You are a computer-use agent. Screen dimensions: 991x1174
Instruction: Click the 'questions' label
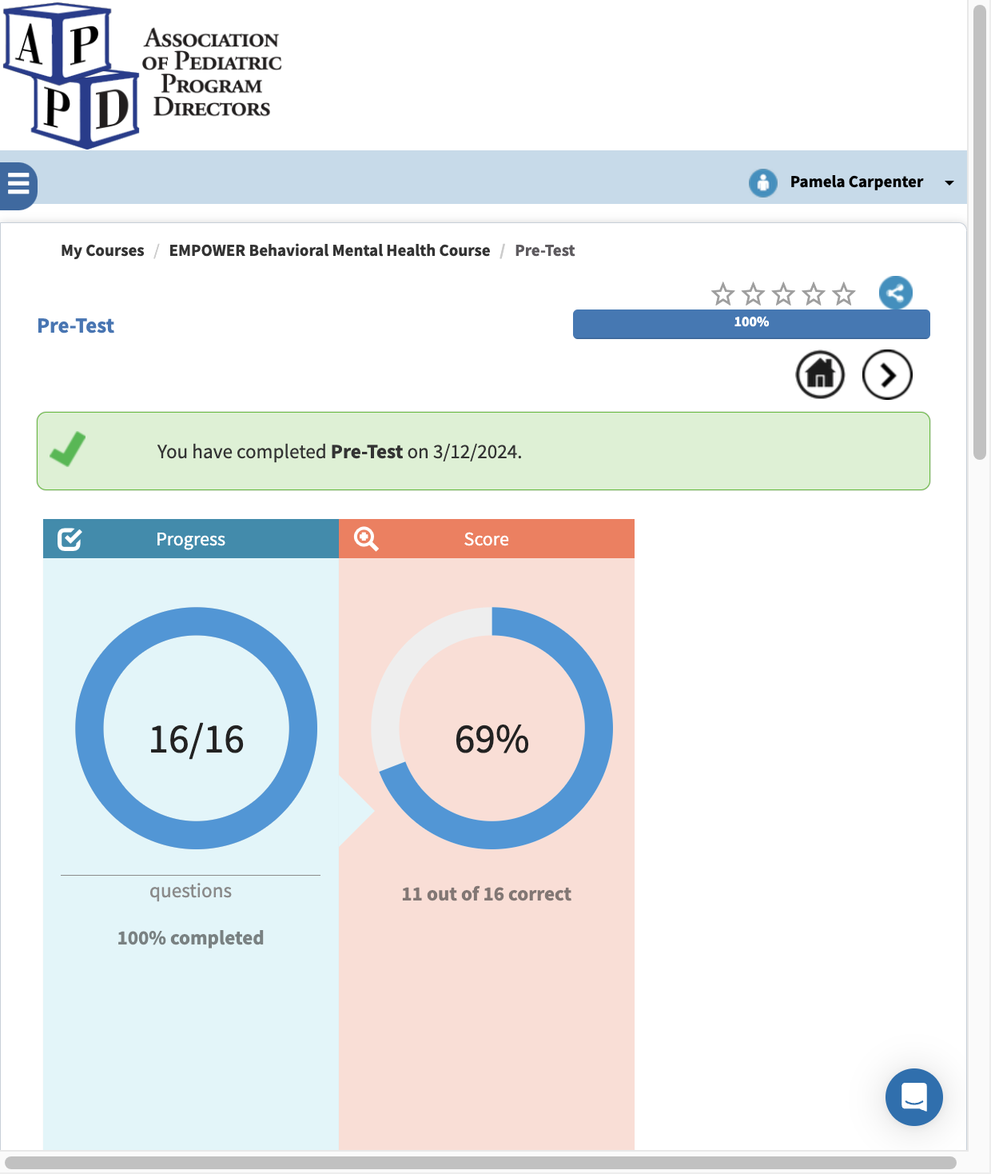pyautogui.click(x=191, y=891)
